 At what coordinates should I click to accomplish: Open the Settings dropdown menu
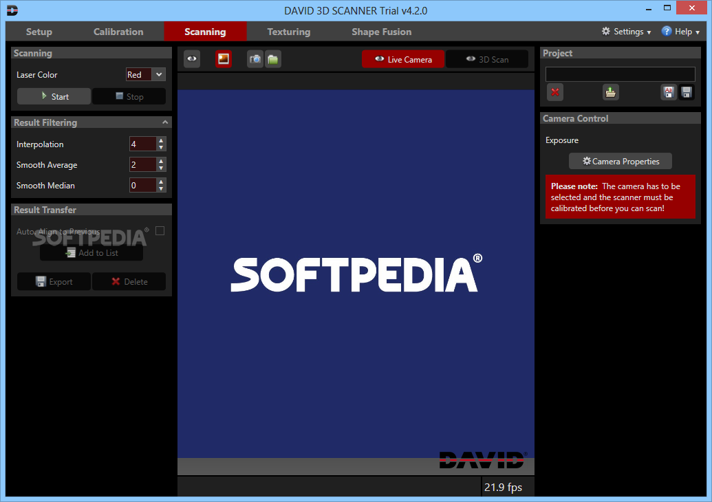(x=626, y=32)
